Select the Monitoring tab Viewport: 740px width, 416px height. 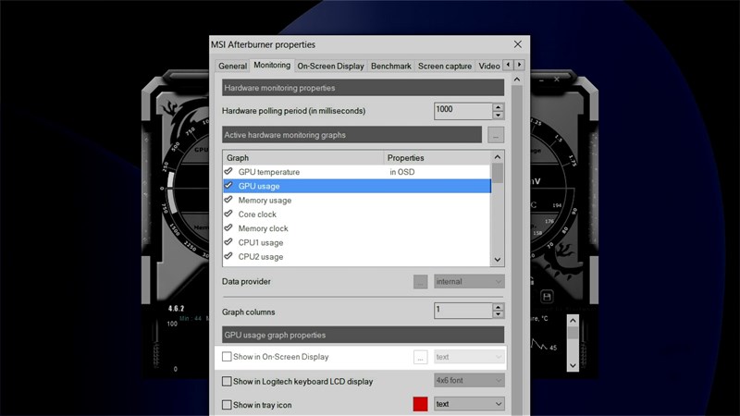click(x=272, y=65)
